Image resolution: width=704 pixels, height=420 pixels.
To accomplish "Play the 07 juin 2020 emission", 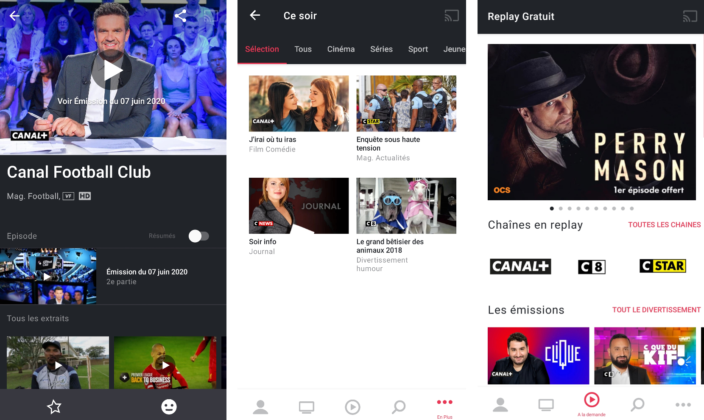I will pos(112,70).
